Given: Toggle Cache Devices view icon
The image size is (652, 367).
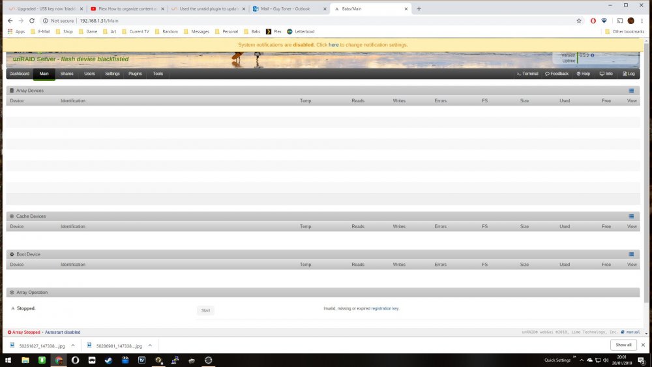Looking at the screenshot, I should [x=631, y=216].
